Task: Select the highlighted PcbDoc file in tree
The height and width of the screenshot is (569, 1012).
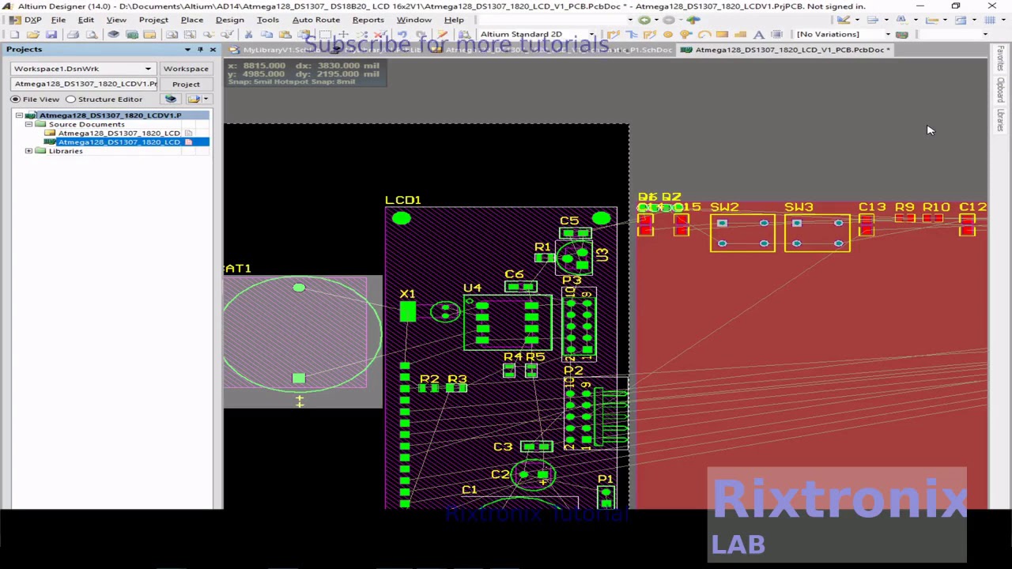Action: 119,142
